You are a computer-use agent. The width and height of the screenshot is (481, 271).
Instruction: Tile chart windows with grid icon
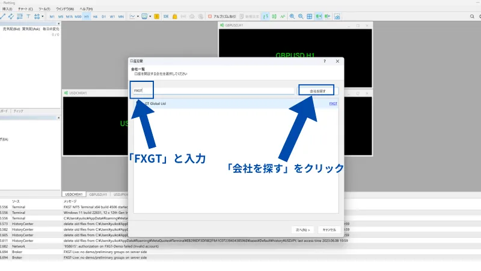pyautogui.click(x=310, y=17)
